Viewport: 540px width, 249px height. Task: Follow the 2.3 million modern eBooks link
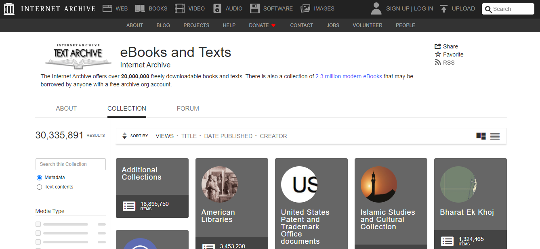[349, 76]
